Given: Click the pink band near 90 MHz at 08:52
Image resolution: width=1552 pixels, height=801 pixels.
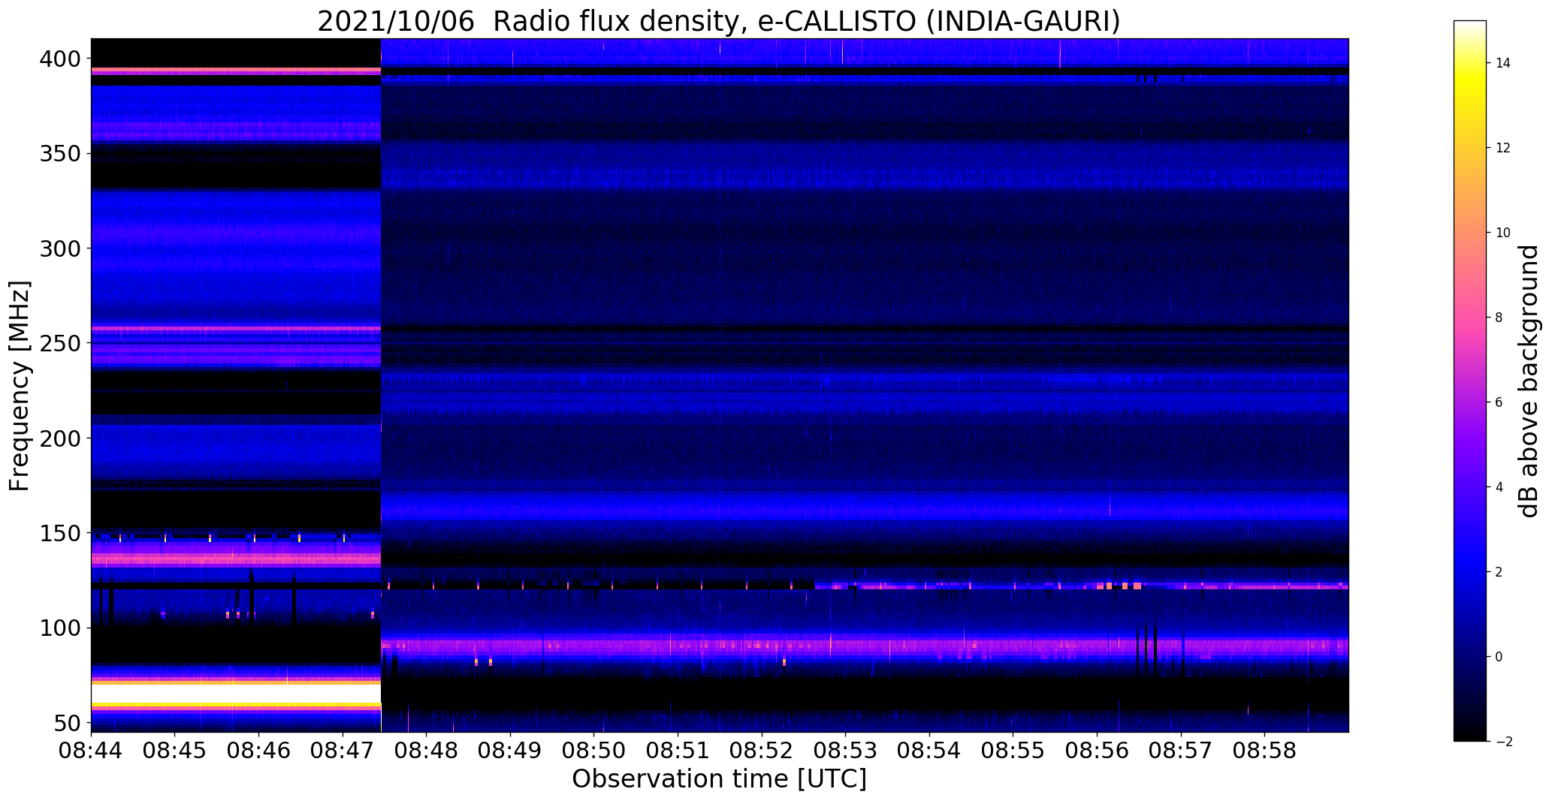Looking at the screenshot, I should tap(762, 645).
